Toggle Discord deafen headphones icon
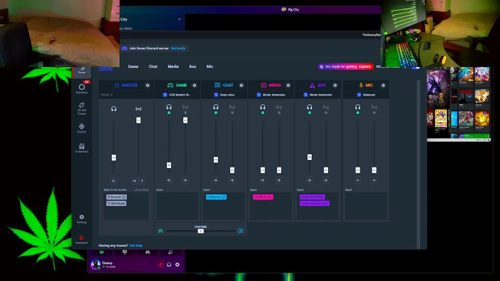 click(169, 265)
